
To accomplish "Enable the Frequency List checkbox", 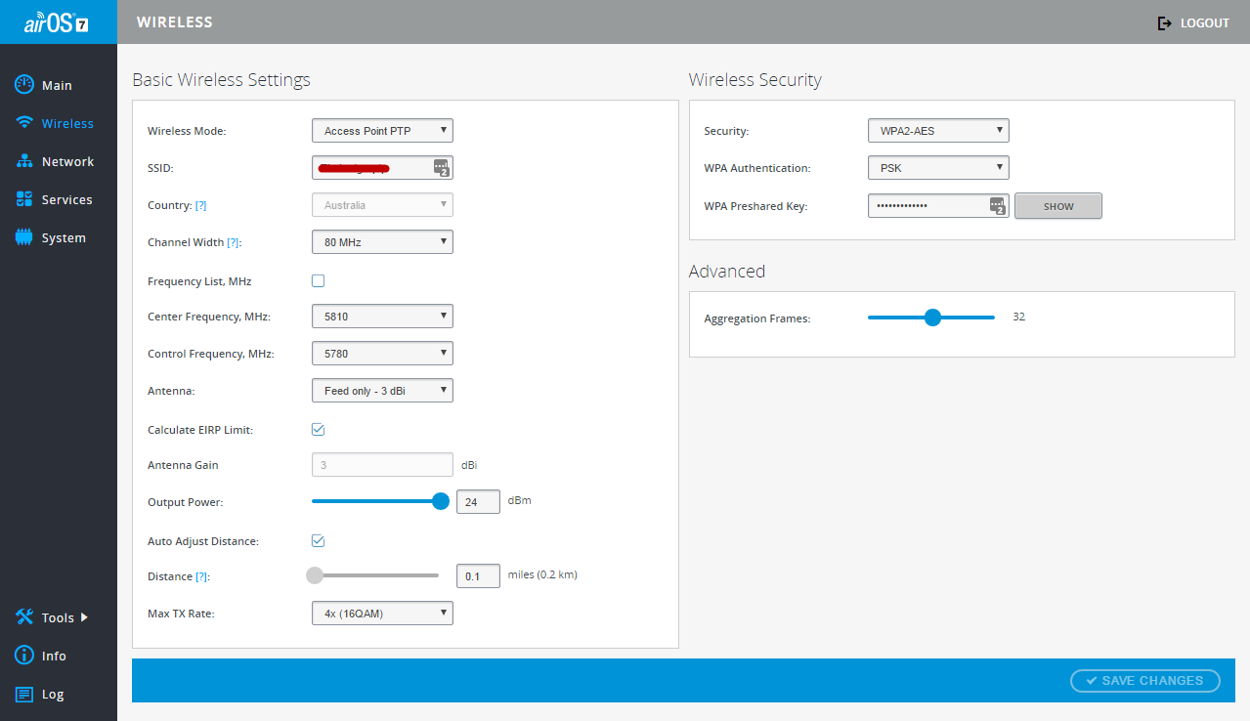I will coord(318,281).
